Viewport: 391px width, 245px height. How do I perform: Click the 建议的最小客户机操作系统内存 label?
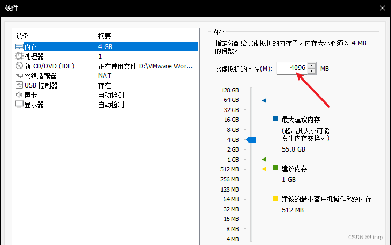click(326, 199)
